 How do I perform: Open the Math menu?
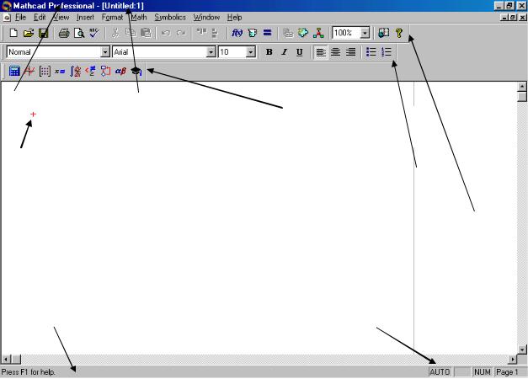pyautogui.click(x=139, y=17)
